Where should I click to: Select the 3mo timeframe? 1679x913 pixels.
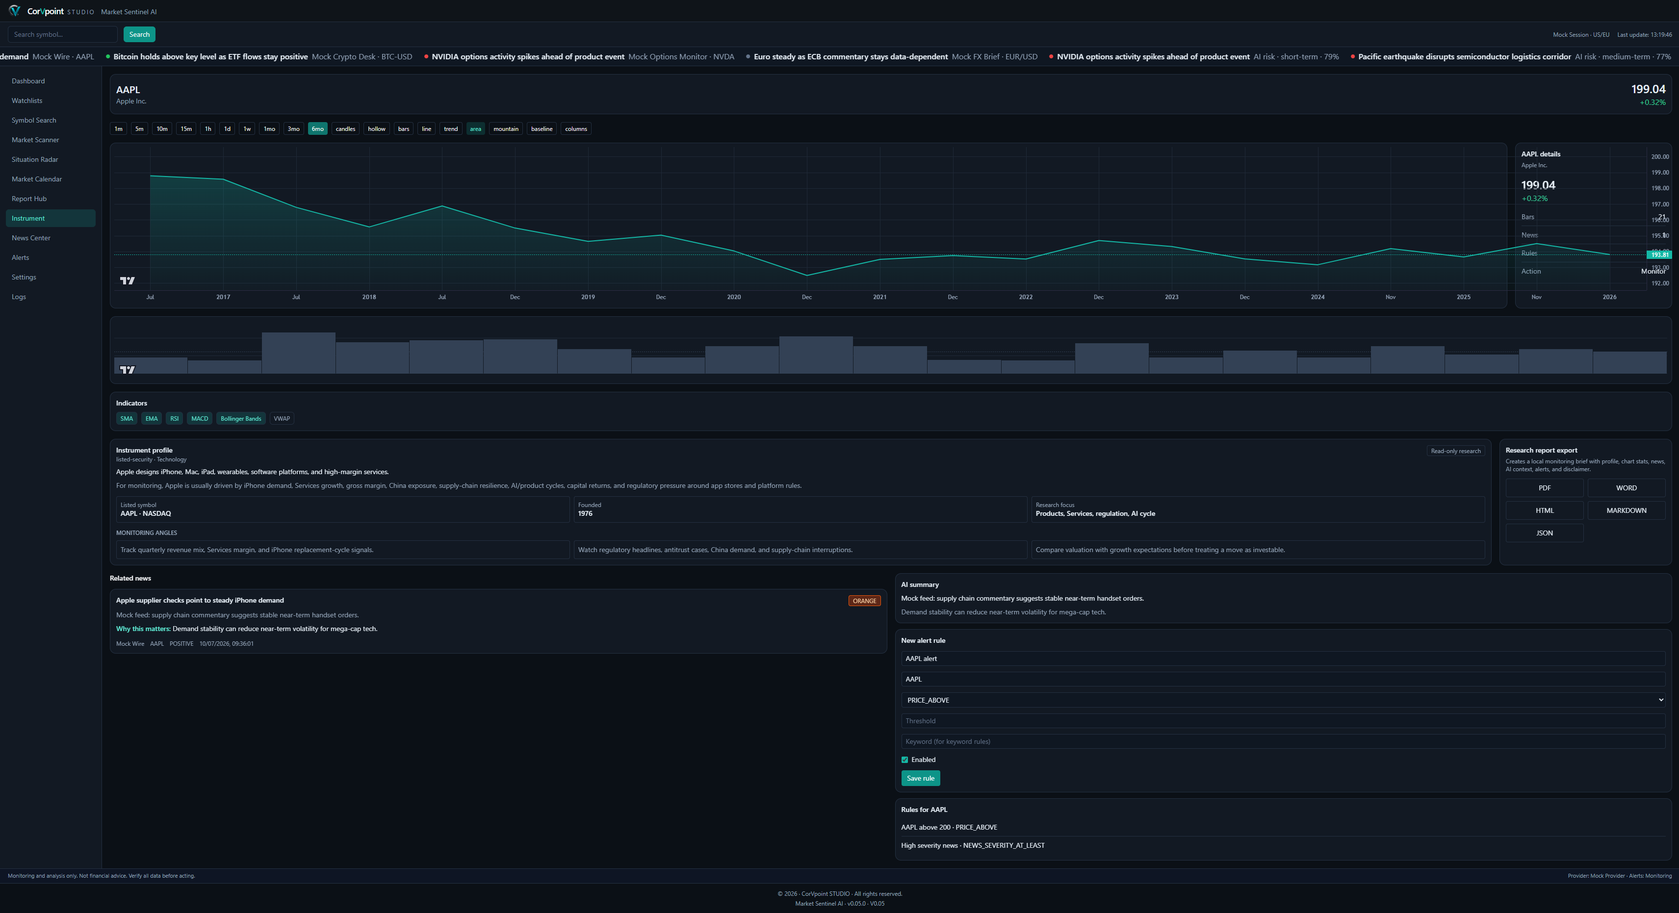pos(294,129)
